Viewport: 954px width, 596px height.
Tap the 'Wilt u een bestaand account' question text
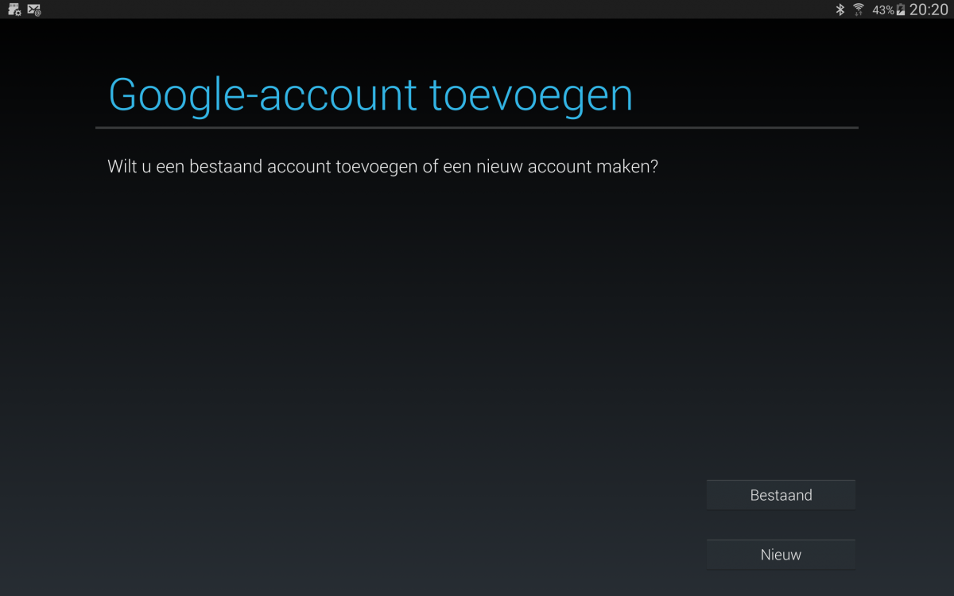(x=383, y=168)
